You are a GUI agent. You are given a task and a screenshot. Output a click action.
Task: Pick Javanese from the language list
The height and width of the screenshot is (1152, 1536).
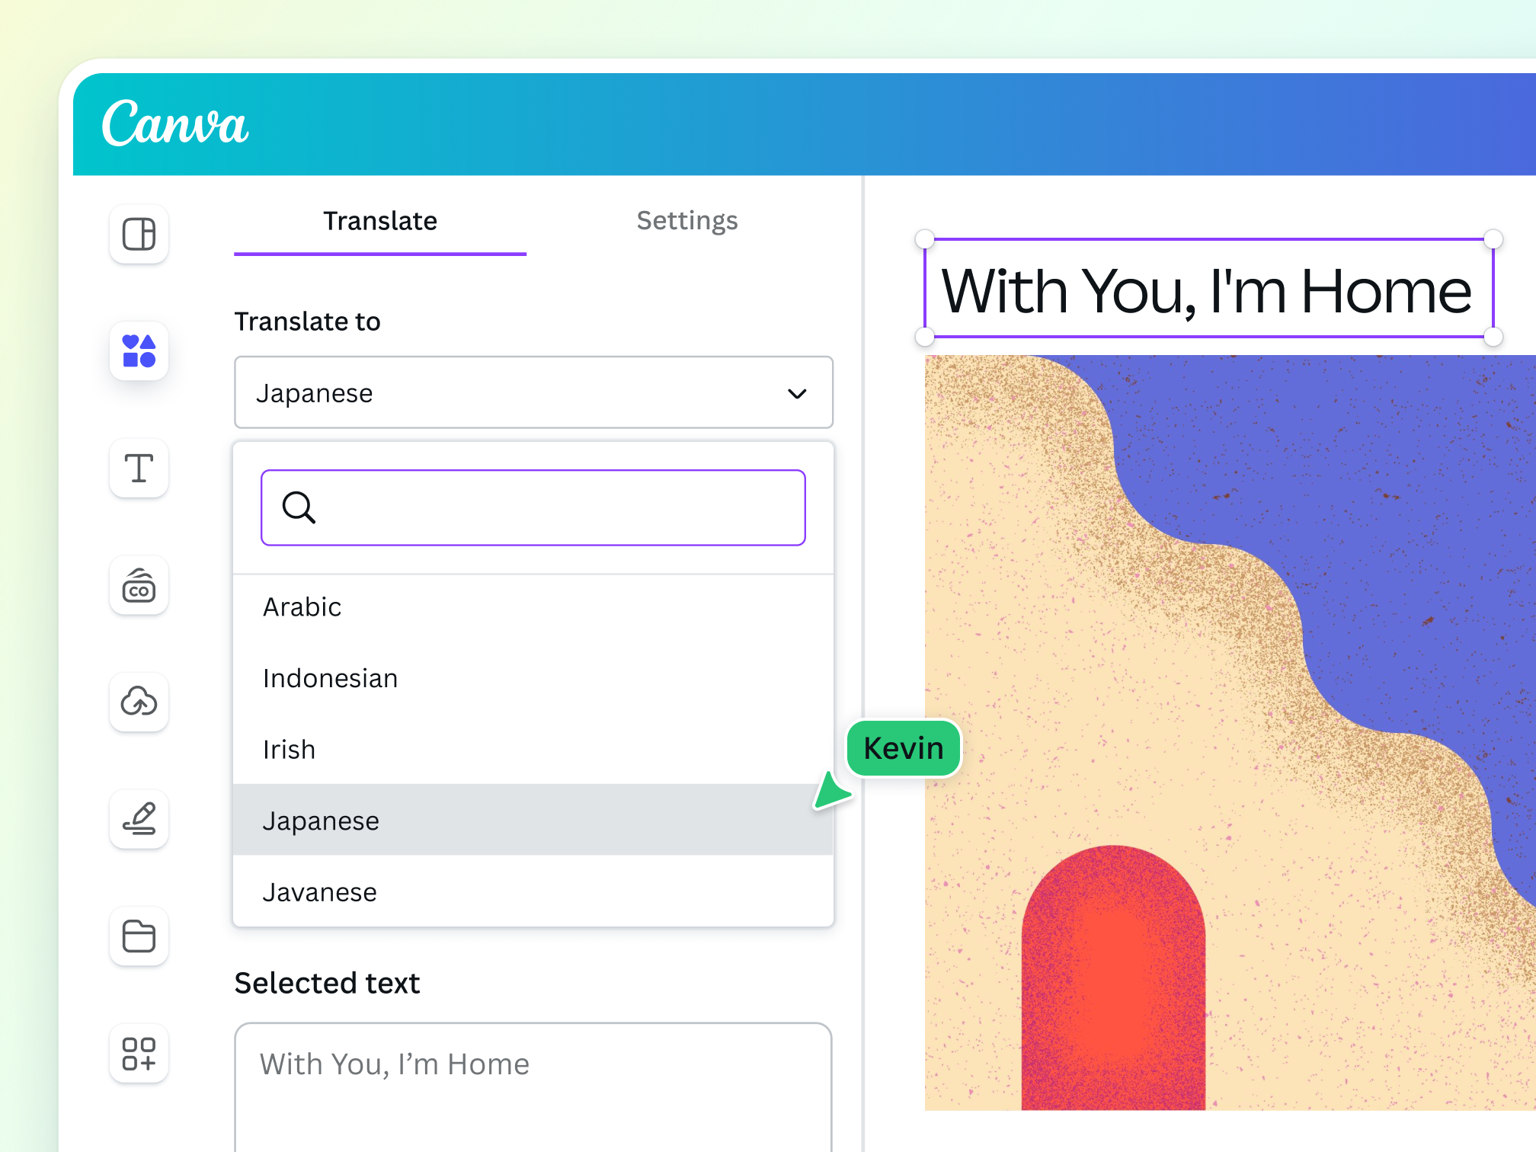pos(319,892)
